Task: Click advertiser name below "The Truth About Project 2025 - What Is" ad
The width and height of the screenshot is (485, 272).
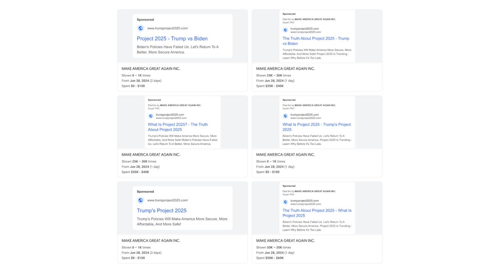Action: [x=286, y=241]
